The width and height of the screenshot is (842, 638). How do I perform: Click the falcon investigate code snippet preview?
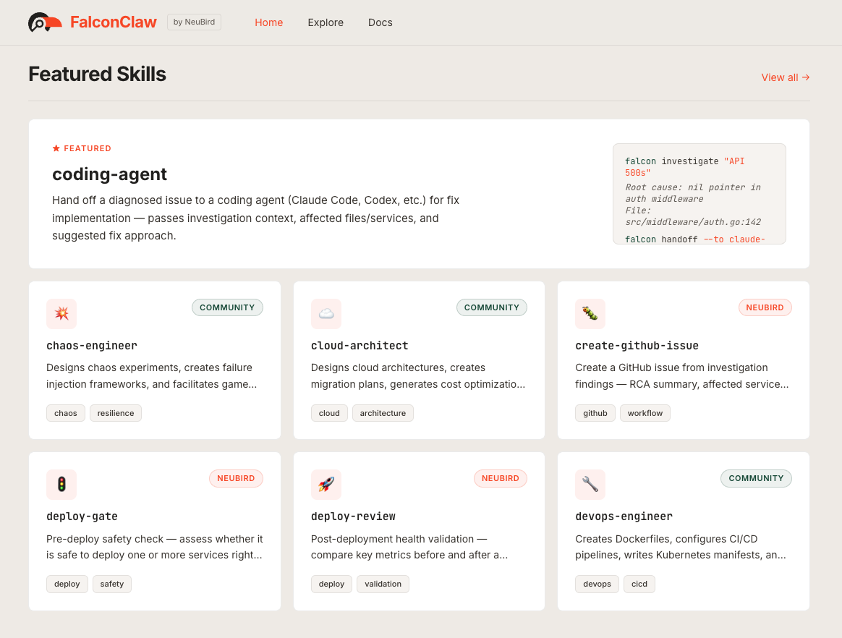tap(699, 194)
